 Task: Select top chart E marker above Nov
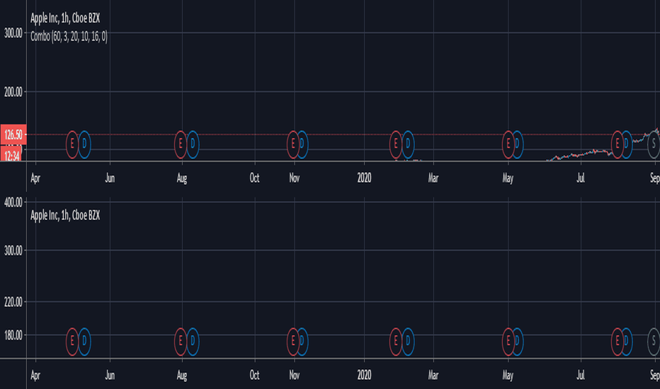coord(293,144)
